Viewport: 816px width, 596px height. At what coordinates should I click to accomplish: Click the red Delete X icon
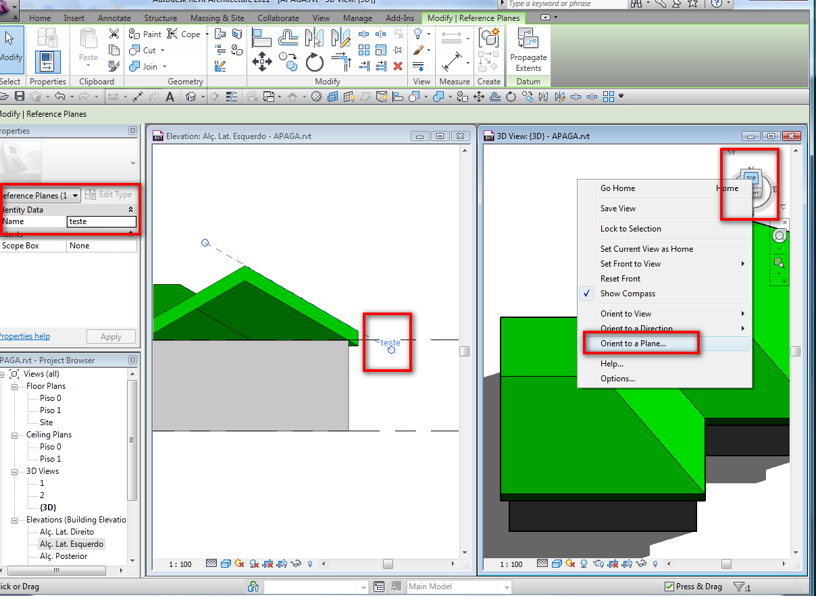pyautogui.click(x=398, y=66)
